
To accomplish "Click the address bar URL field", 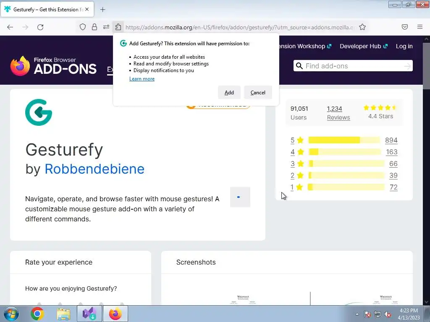I will click(x=241, y=27).
